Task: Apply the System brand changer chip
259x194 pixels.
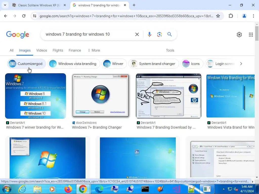Action: tap(154, 64)
